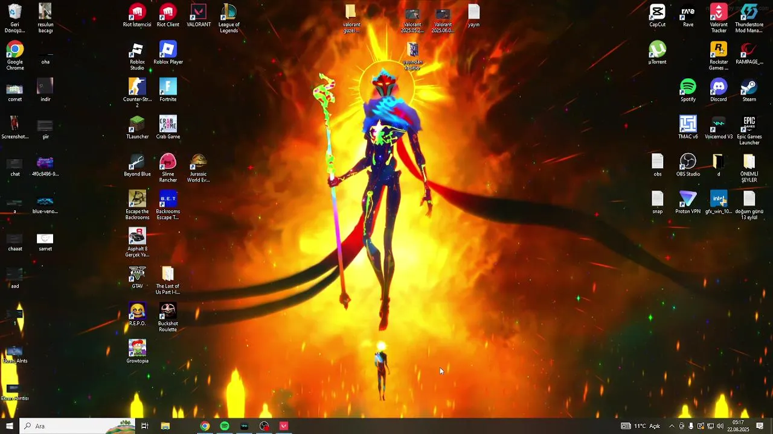Switch to Chrome in the taskbar
Screen dimensions: 773x434
(205, 426)
